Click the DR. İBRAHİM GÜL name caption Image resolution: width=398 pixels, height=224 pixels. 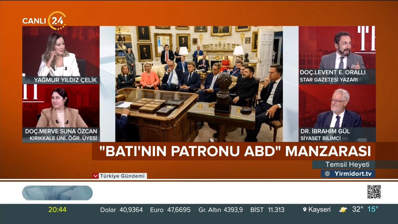click(x=325, y=131)
